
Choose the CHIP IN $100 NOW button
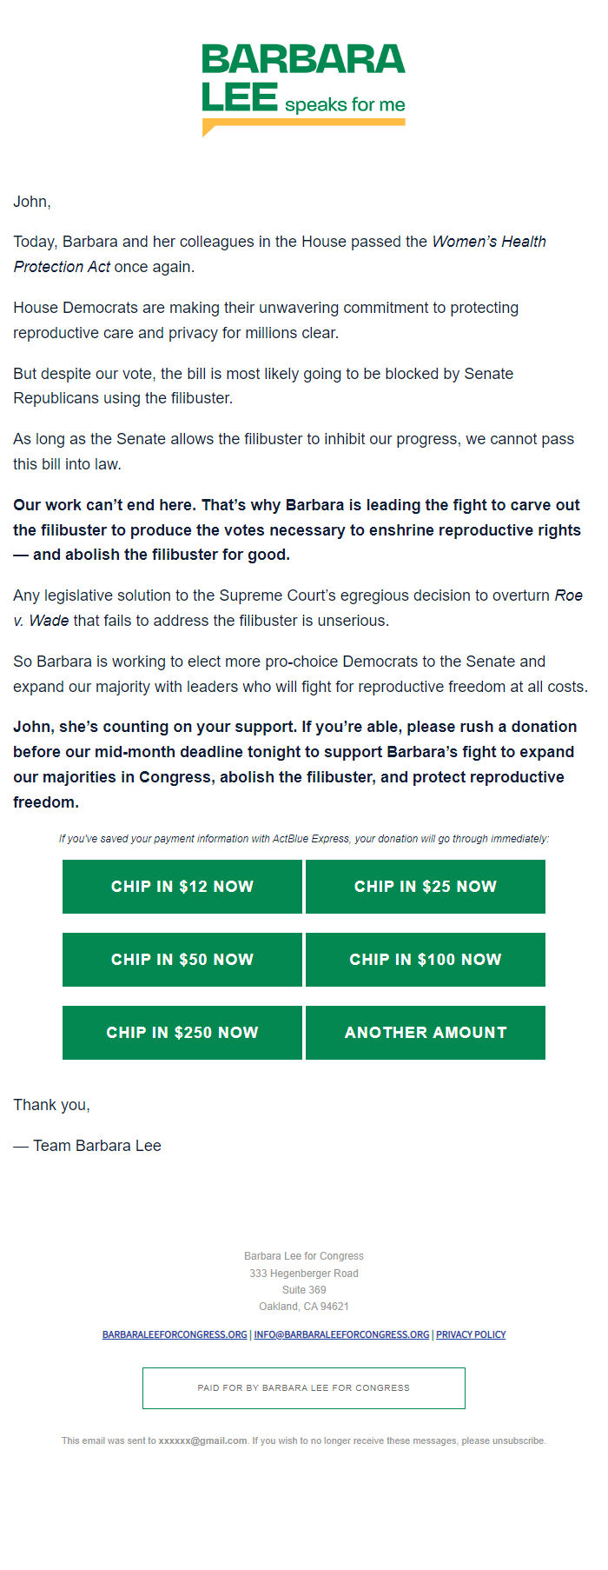(x=426, y=960)
